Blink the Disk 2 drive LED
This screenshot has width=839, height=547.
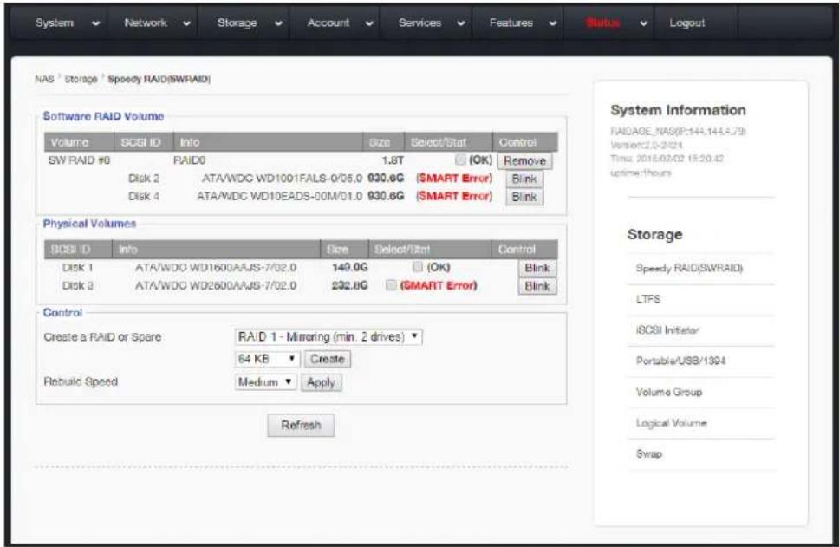(524, 179)
